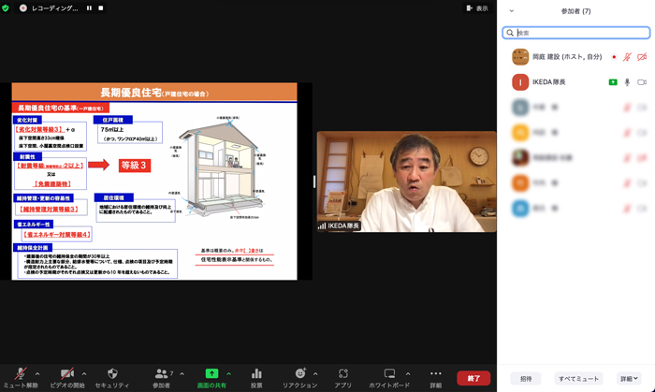This screenshot has width=655, height=392.
Task: Click IKEDA 隊長 screen sharing indicator
Action: tap(613, 82)
